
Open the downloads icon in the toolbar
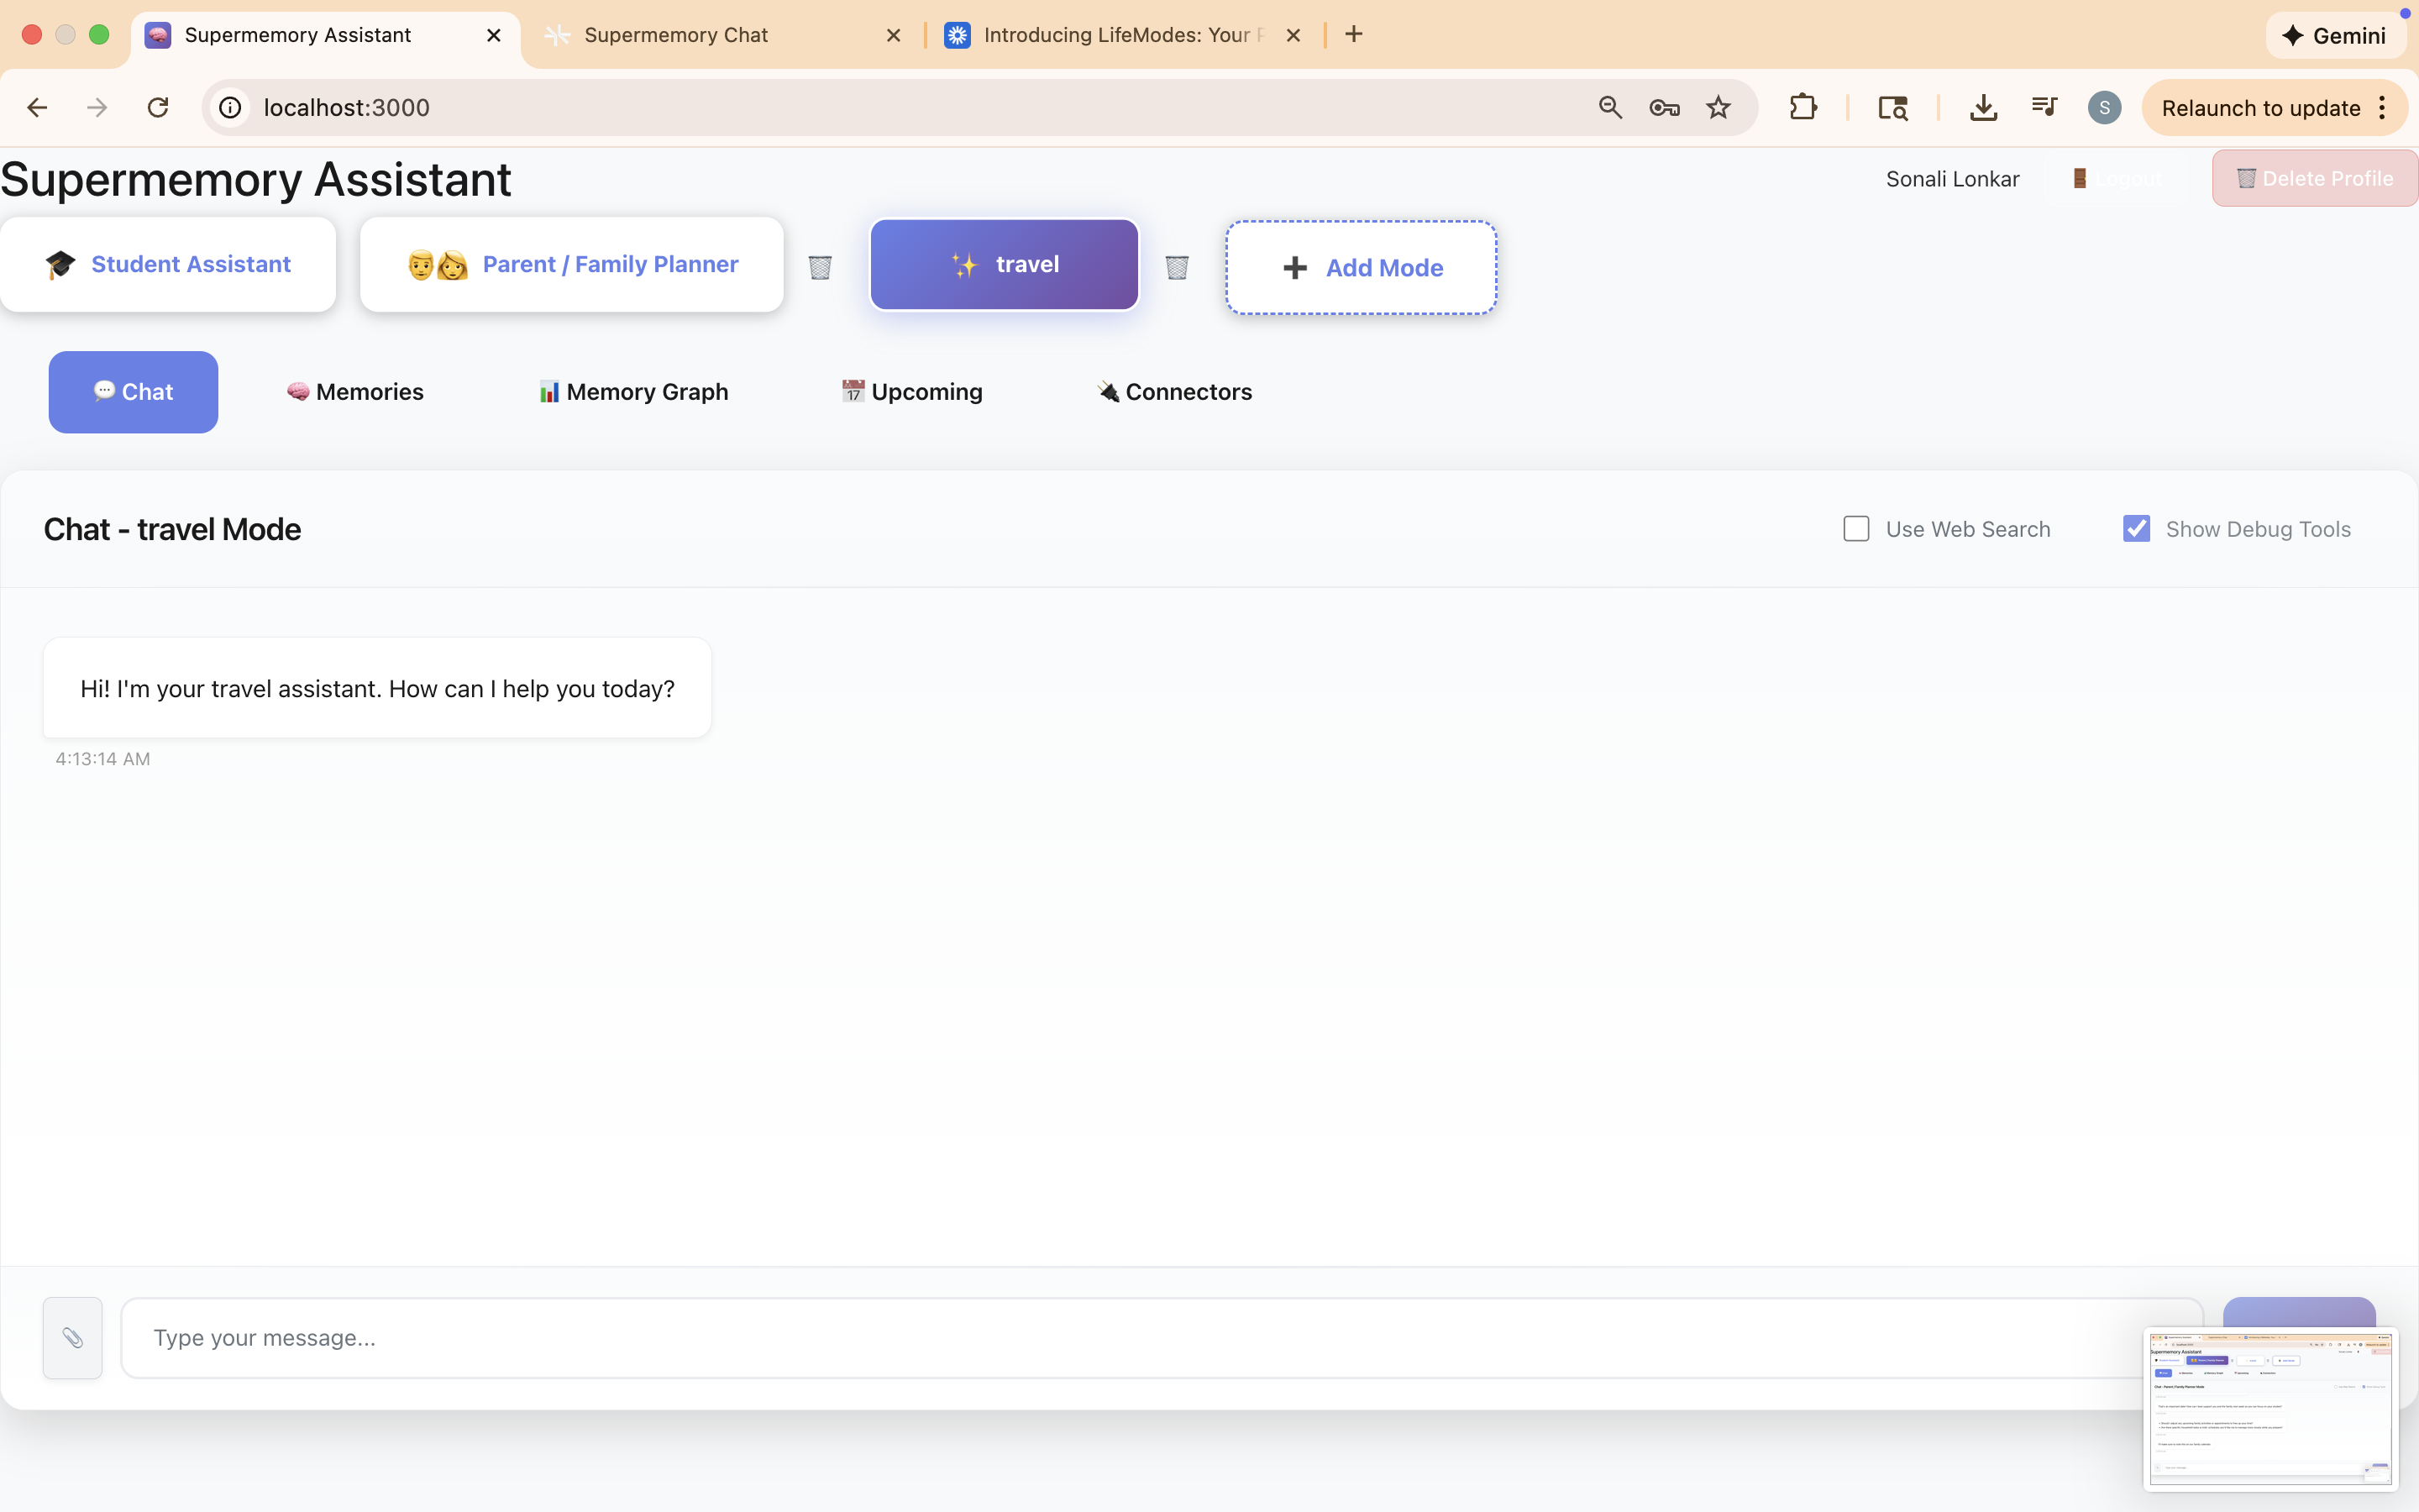pyautogui.click(x=1982, y=108)
